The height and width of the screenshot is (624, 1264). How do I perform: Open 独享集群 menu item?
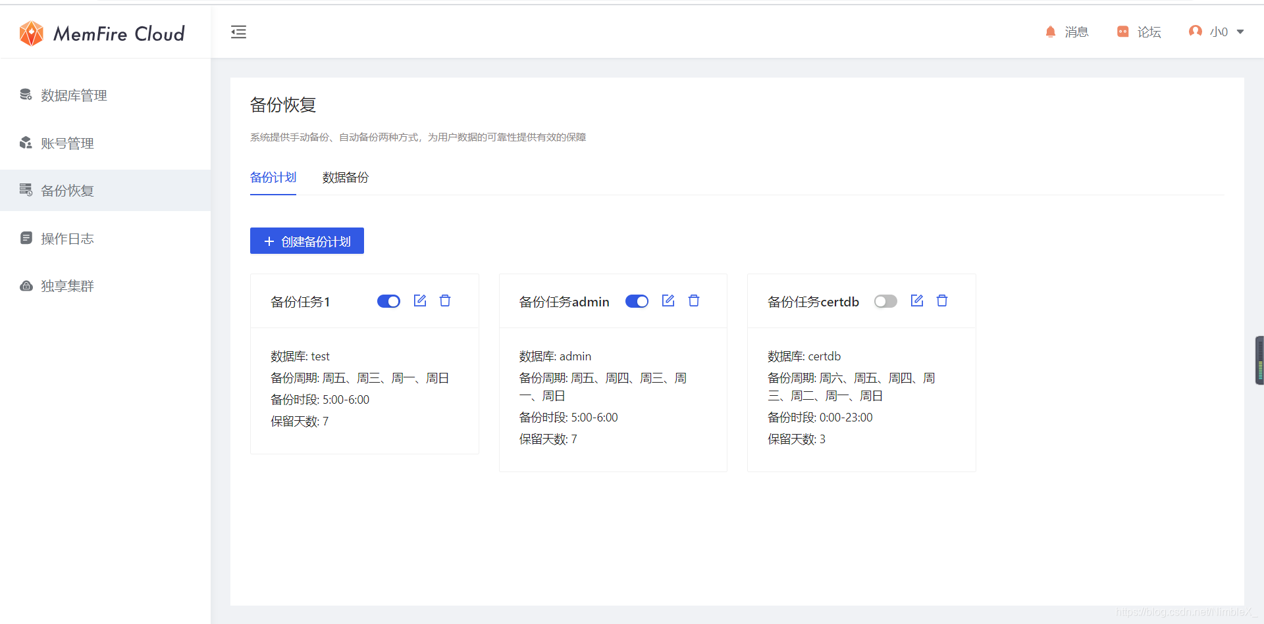[x=105, y=286]
